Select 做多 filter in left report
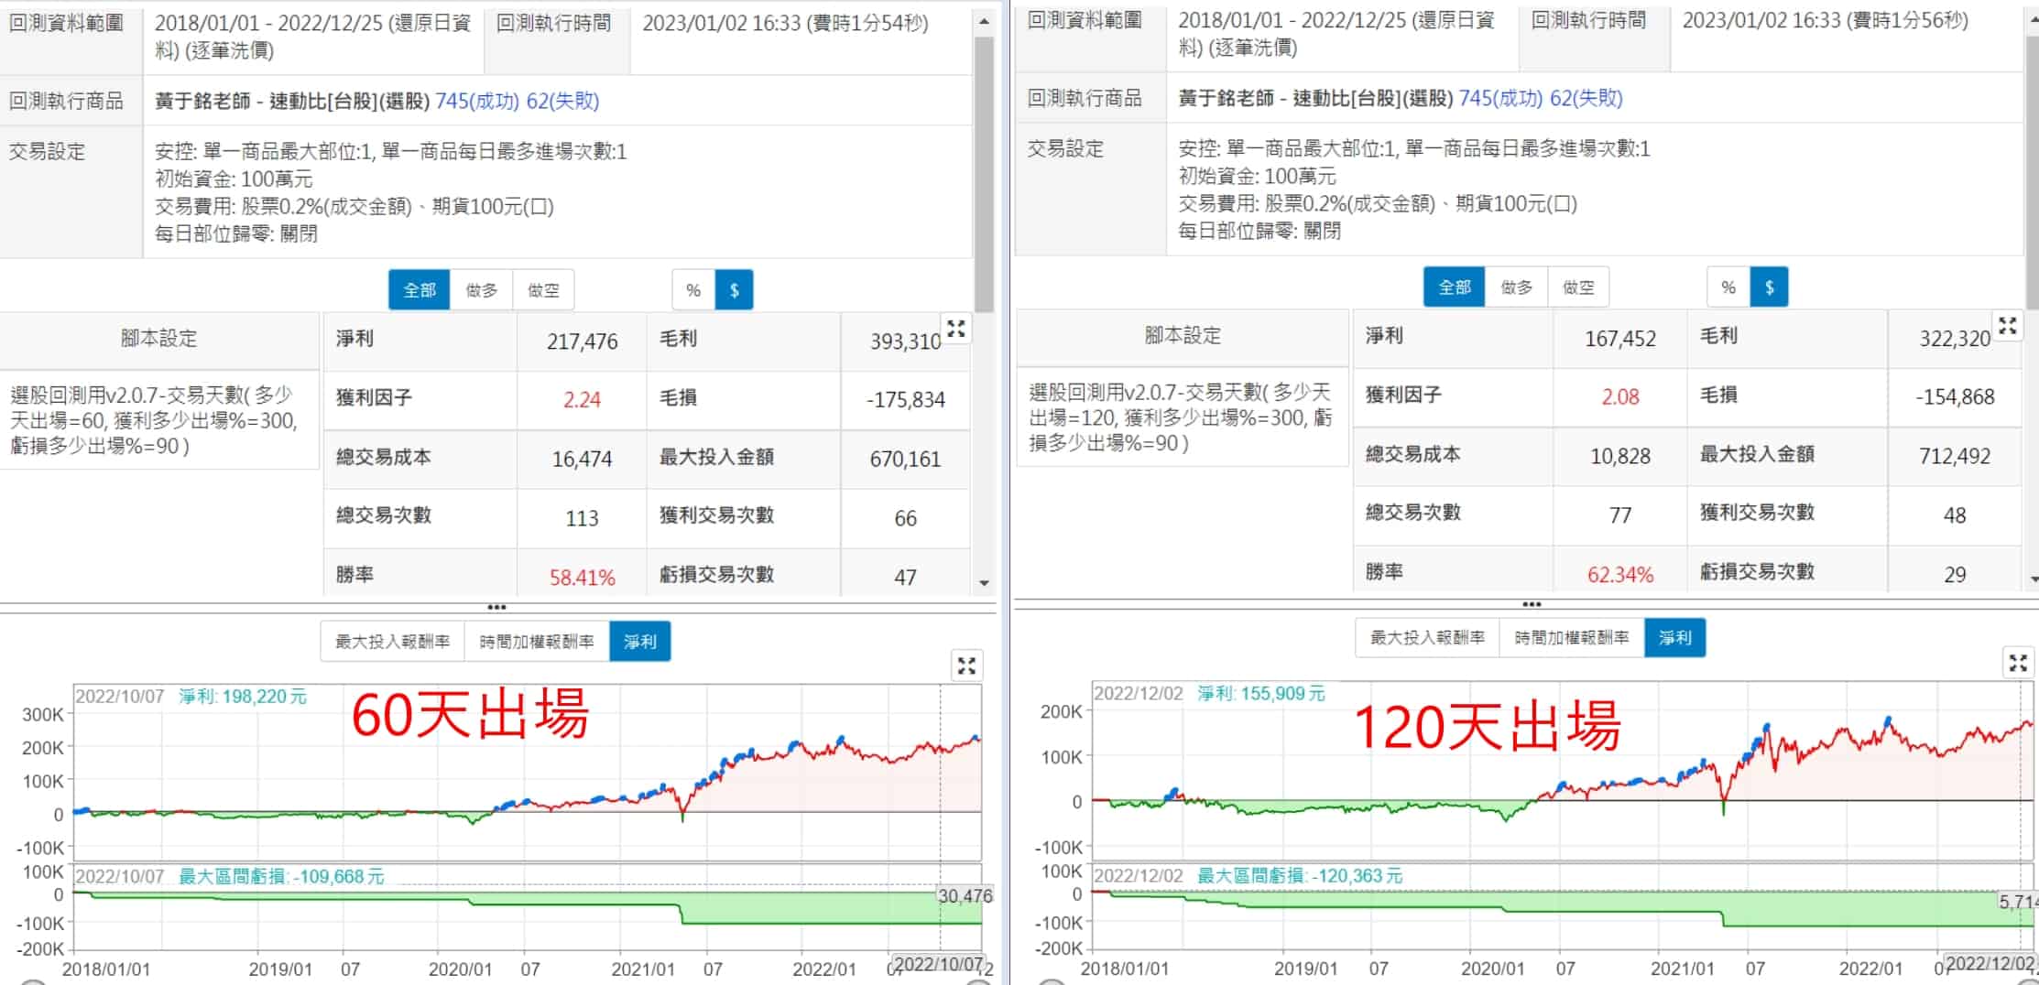 point(481,290)
